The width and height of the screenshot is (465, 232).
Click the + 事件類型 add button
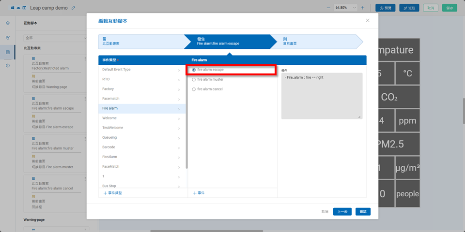(x=112, y=193)
